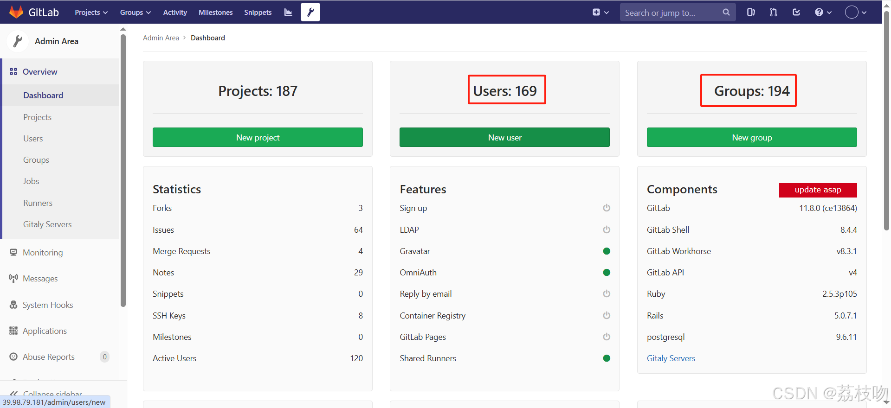
Task: Expand the user avatar dropdown arrow
Action: [x=864, y=13]
